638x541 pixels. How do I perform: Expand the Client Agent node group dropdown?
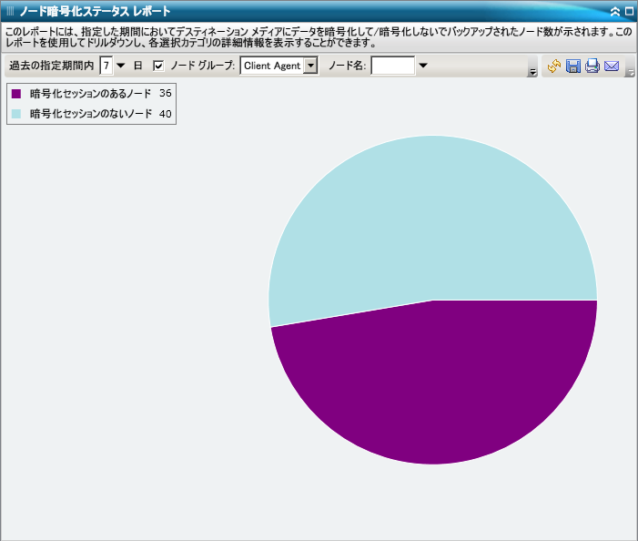(x=309, y=66)
